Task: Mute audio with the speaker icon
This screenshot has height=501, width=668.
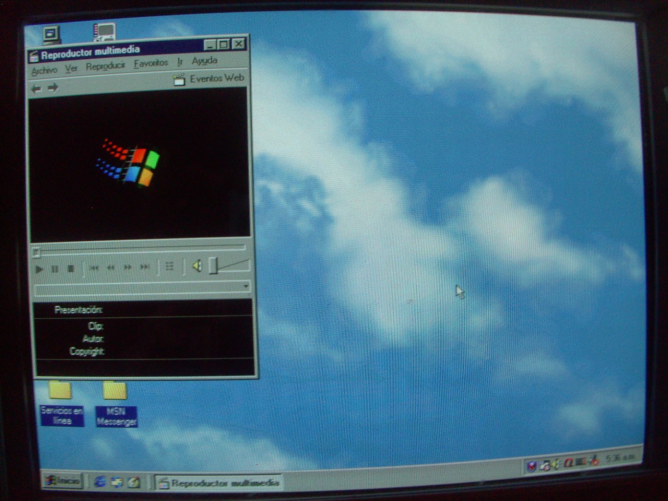Action: coord(197,266)
